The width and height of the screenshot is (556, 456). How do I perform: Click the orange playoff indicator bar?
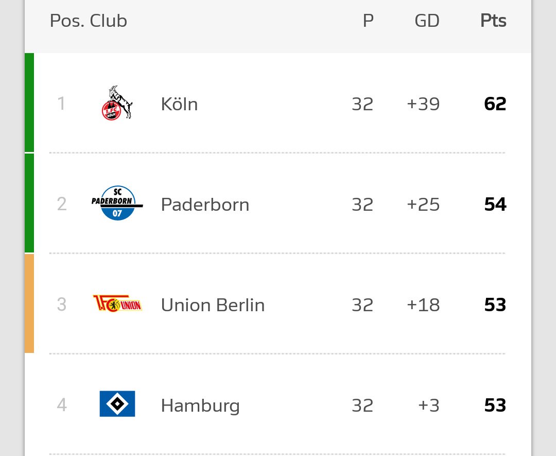click(x=29, y=303)
